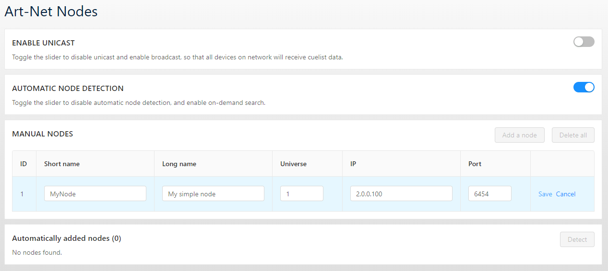Click the Delete all button
This screenshot has width=608, height=271.
[573, 135]
